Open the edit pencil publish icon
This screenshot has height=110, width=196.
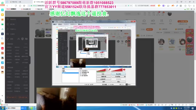(162, 21)
